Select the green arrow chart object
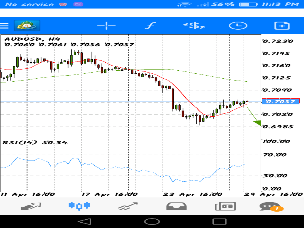This screenshot has width=304, height=228. coord(254,117)
